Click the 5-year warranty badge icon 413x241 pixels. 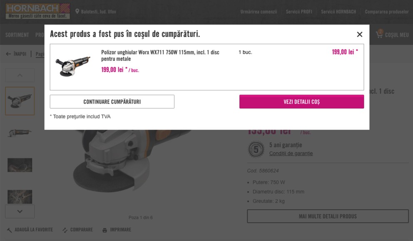coord(256,149)
